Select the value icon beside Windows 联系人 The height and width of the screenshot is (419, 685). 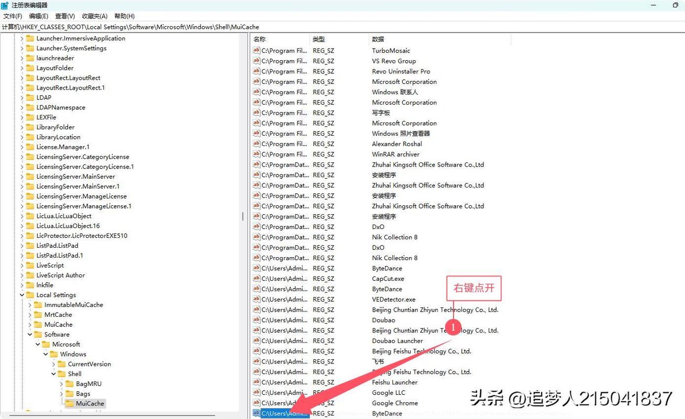pyautogui.click(x=257, y=92)
